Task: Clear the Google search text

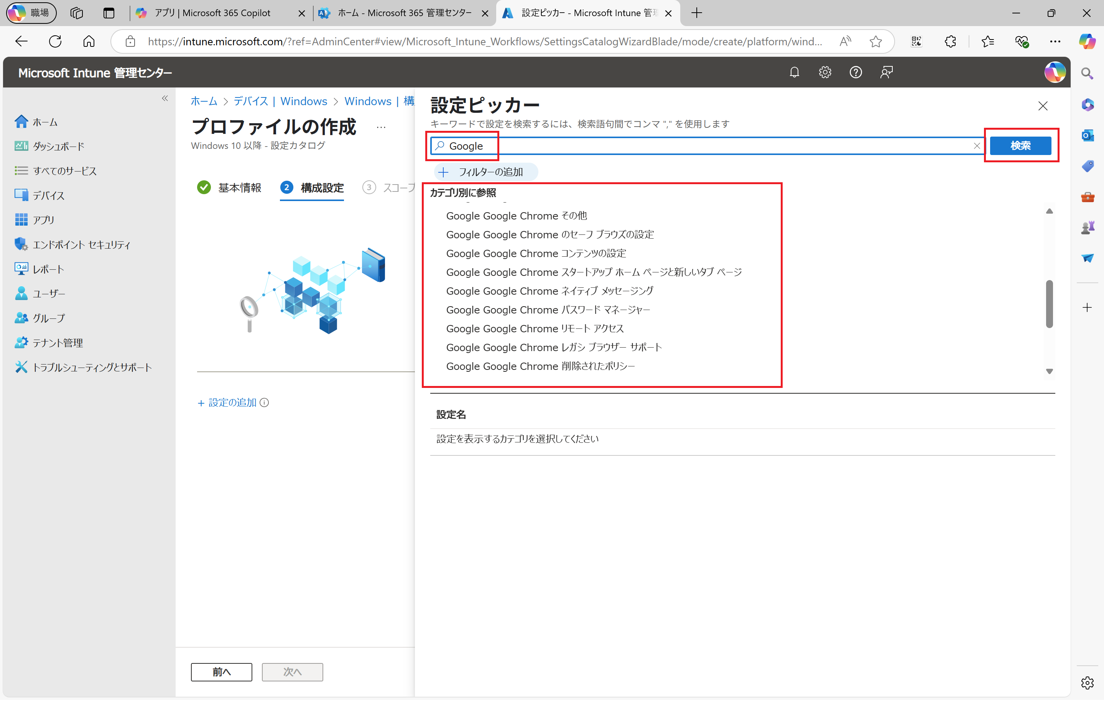Action: point(977,146)
